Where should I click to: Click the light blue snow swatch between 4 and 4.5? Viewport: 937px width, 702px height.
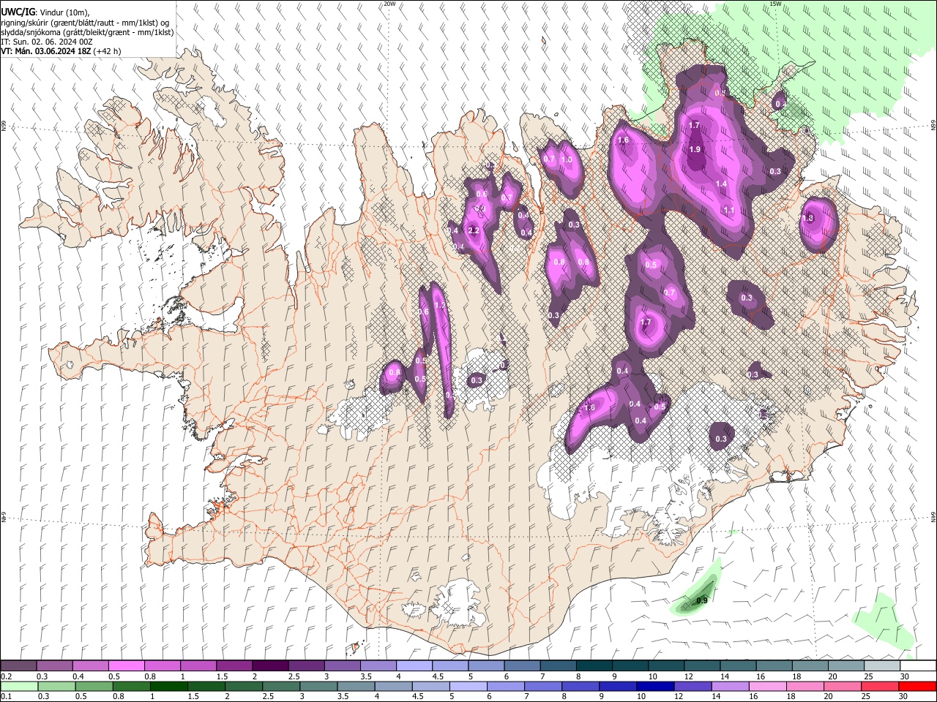[x=414, y=666]
